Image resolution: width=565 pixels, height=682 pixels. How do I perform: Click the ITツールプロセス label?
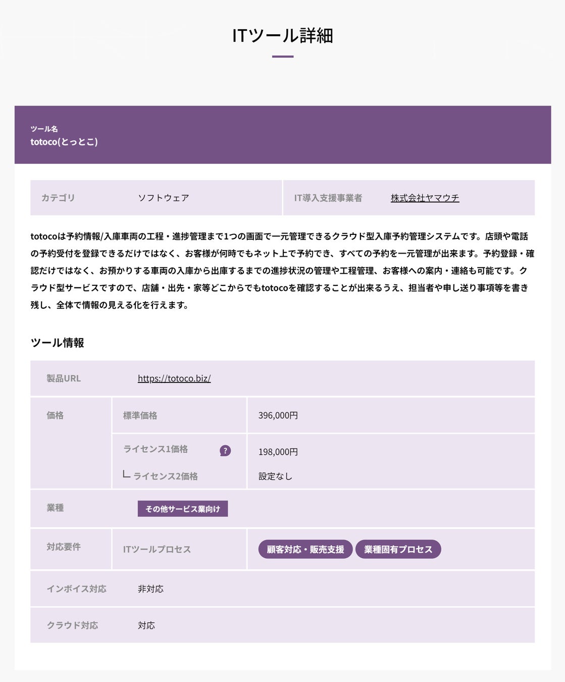tap(157, 549)
